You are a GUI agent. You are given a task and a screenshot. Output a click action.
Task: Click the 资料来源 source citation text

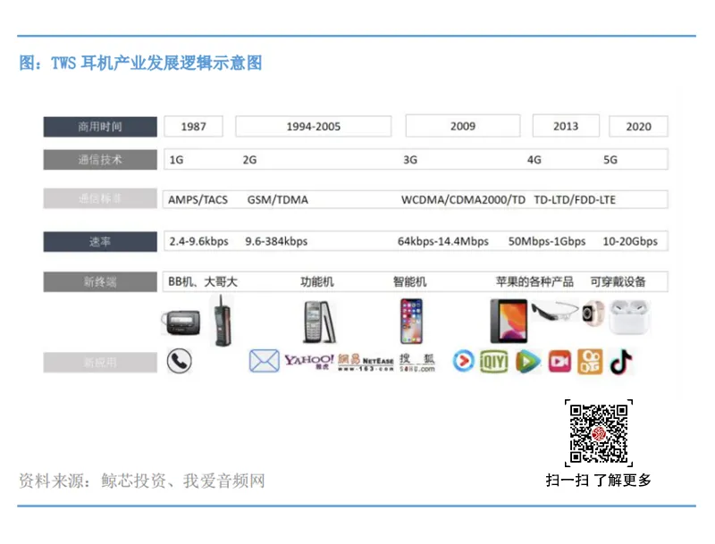(x=142, y=481)
